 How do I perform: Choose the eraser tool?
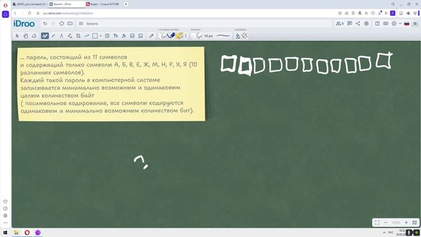click(x=34, y=36)
